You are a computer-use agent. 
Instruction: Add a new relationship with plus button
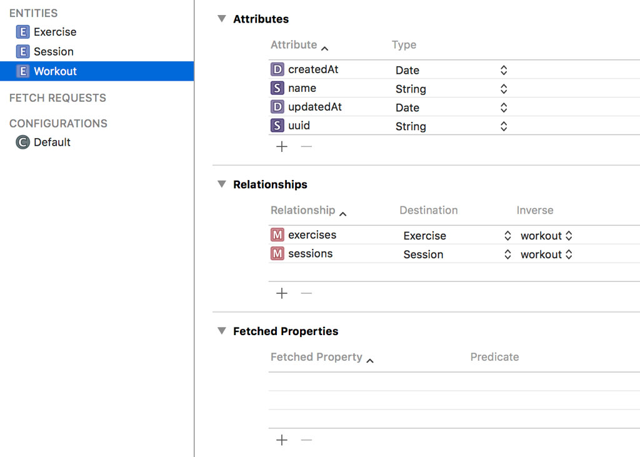[282, 293]
